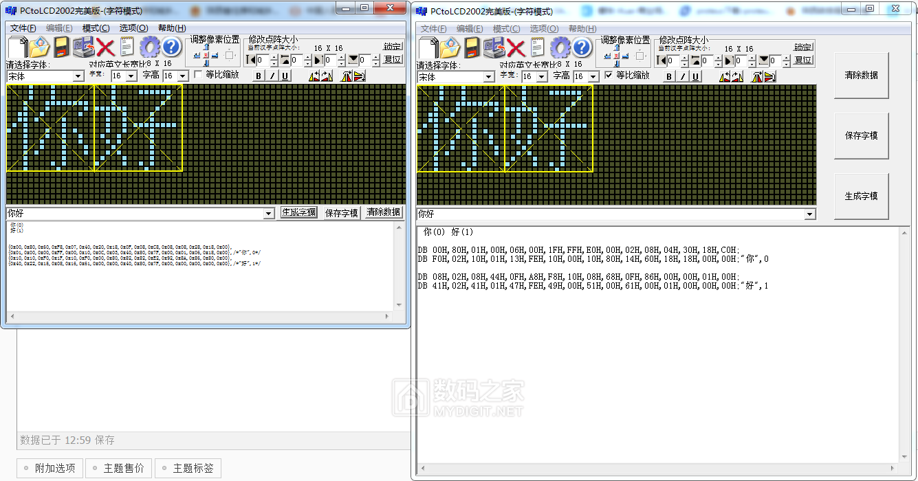Increase bottom-margin stepper value in right window

click(x=786, y=58)
